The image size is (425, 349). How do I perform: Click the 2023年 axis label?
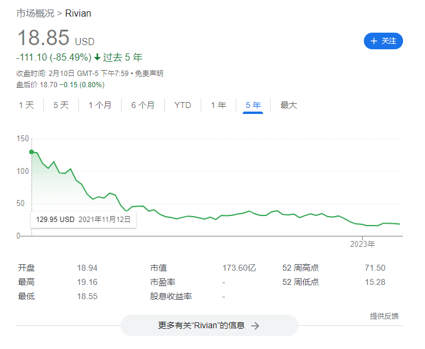[363, 244]
